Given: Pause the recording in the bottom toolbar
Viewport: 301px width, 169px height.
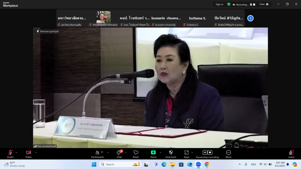Looking at the screenshot, I should (x=205, y=152).
